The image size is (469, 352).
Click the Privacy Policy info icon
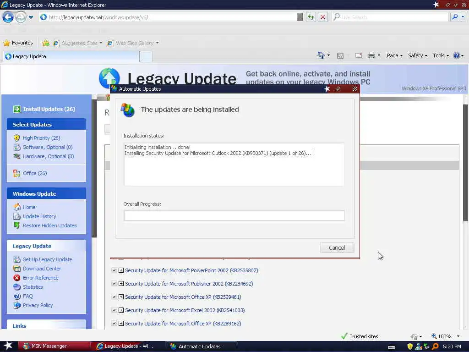coord(17,305)
